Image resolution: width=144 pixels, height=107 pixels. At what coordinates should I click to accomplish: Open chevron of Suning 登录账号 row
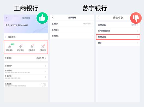click(92, 24)
